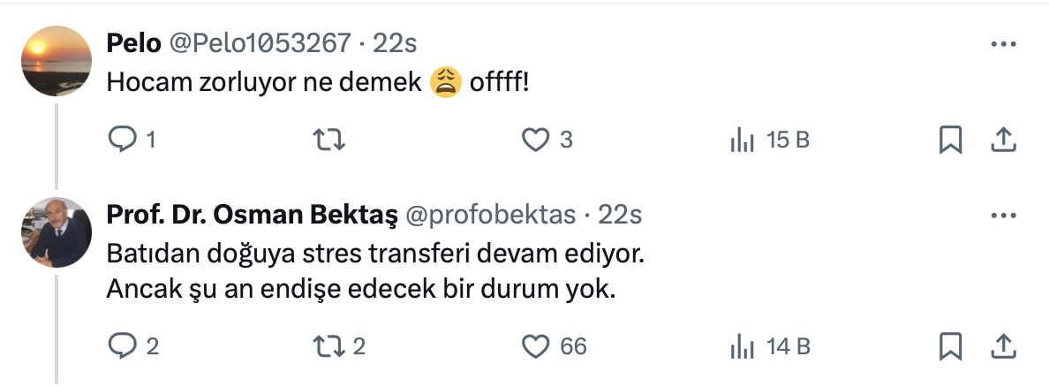This screenshot has width=1049, height=387.
Task: Open Osman Bektaş's profile picture
Action: pyautogui.click(x=57, y=232)
